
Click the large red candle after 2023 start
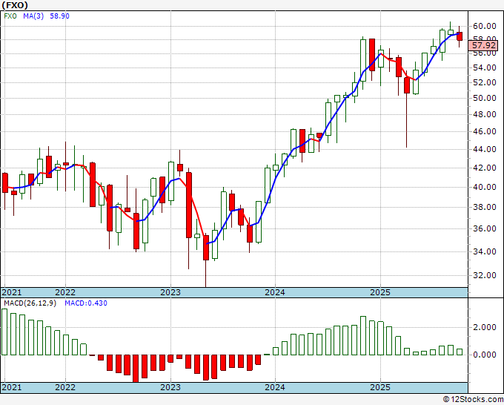[189, 205]
